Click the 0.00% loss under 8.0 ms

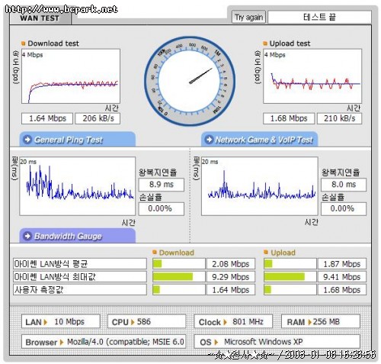344,209
